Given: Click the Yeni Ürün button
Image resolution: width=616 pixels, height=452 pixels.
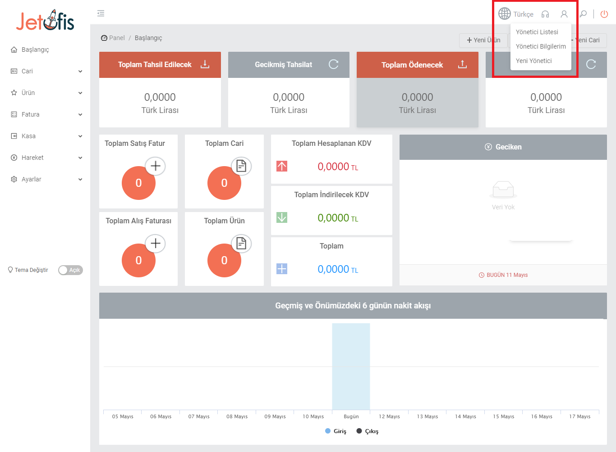Looking at the screenshot, I should (x=483, y=40).
